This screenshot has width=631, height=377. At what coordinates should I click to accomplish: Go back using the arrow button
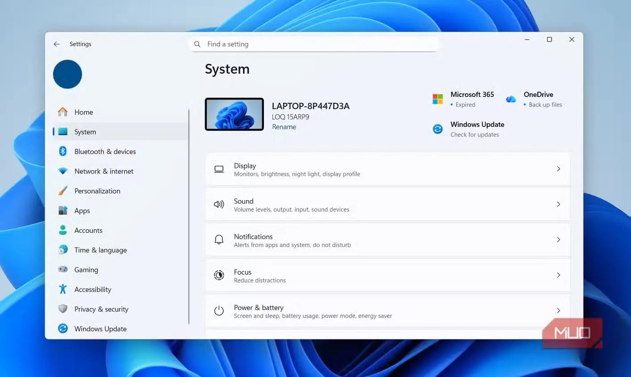pyautogui.click(x=56, y=44)
